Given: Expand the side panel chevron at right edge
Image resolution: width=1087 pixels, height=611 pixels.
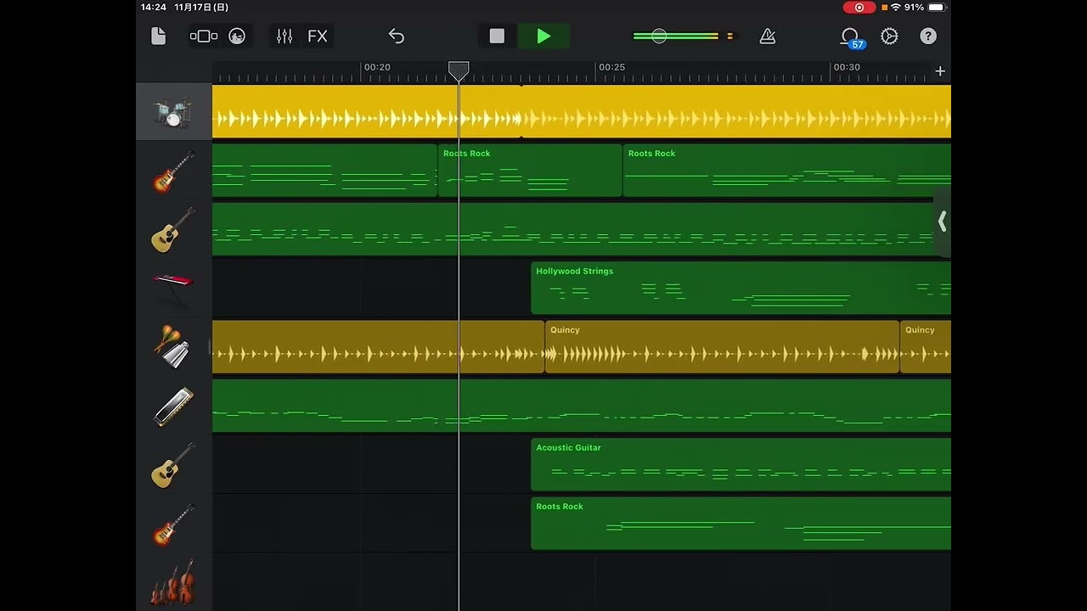Looking at the screenshot, I should click(x=942, y=221).
